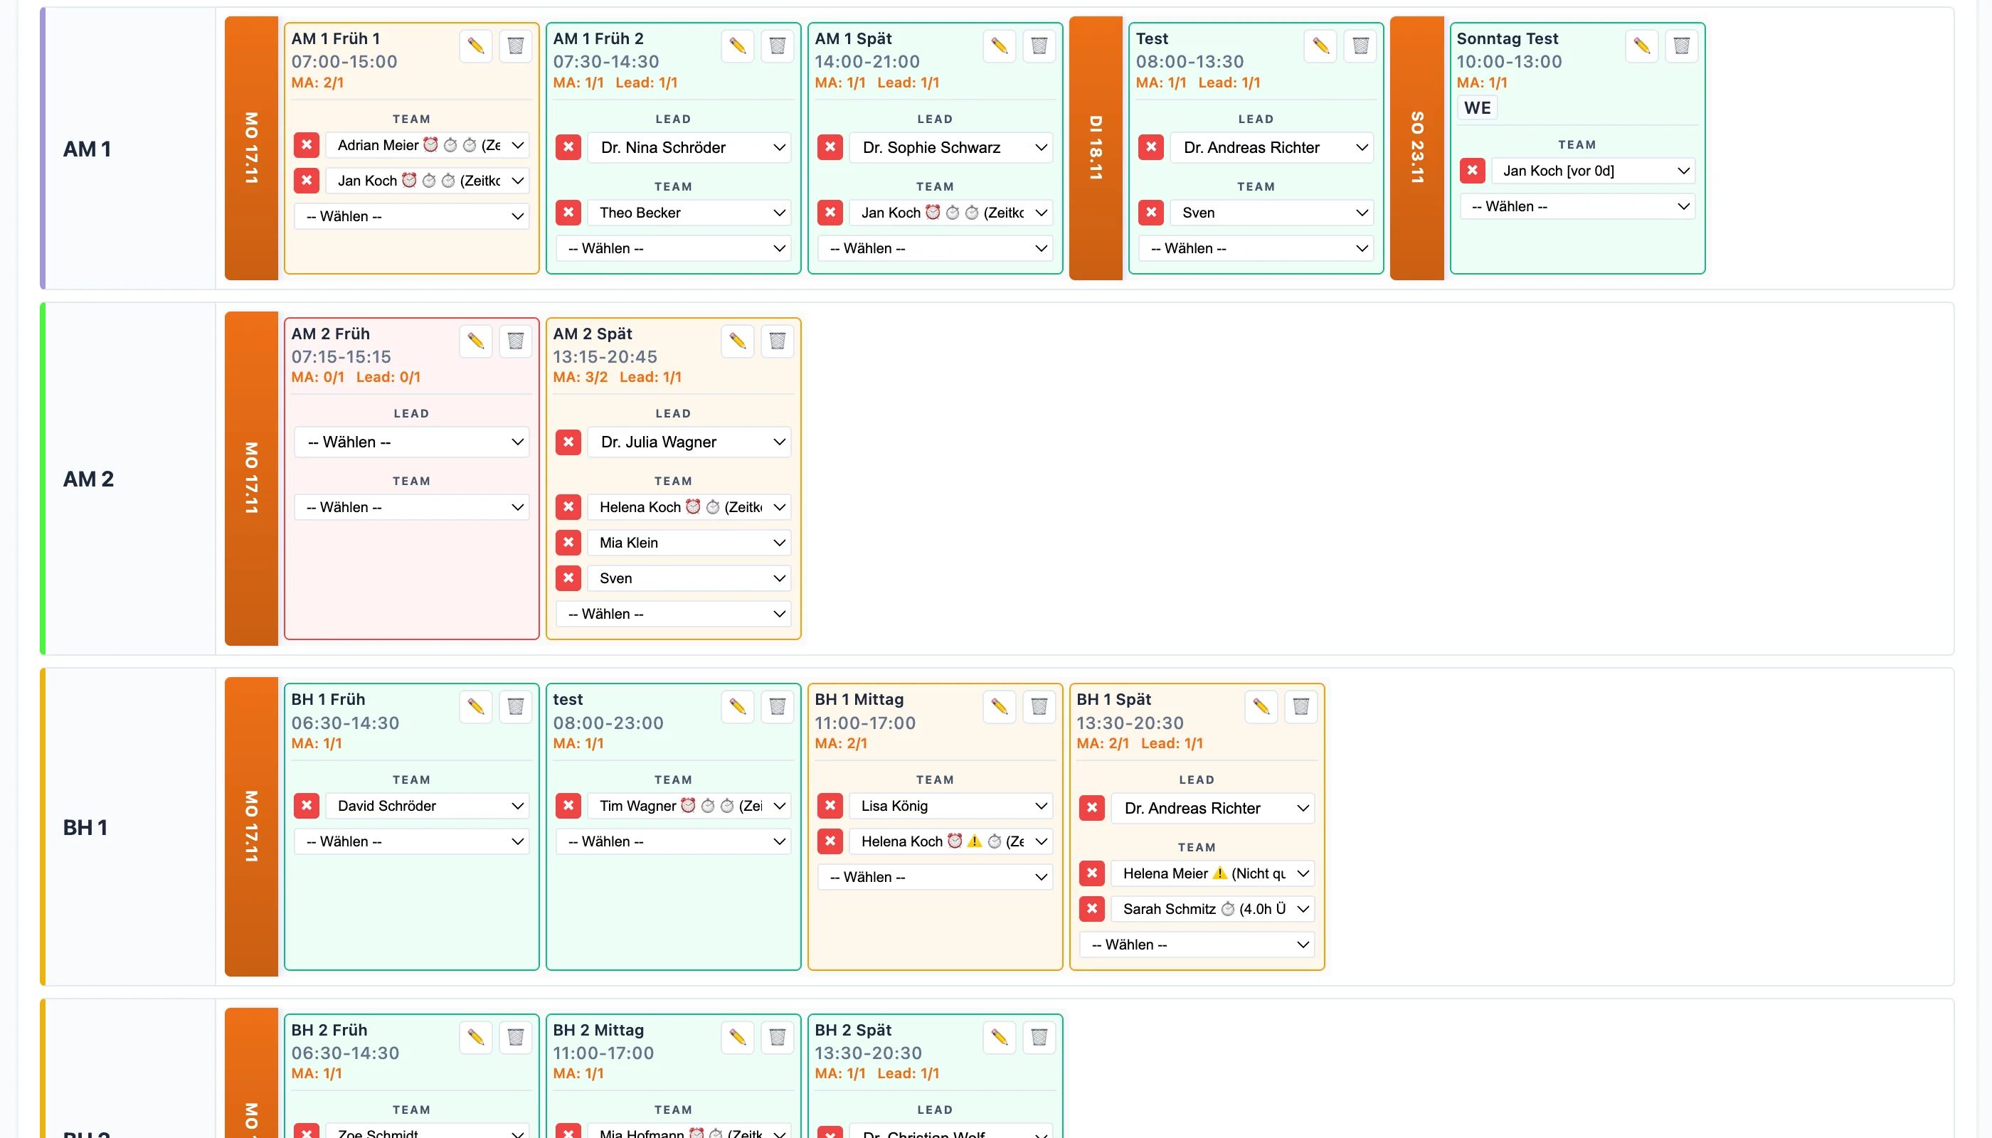Screen dimensions: 1992x1138
Task: Open the Lisa König team dropdown
Action: pos(951,806)
